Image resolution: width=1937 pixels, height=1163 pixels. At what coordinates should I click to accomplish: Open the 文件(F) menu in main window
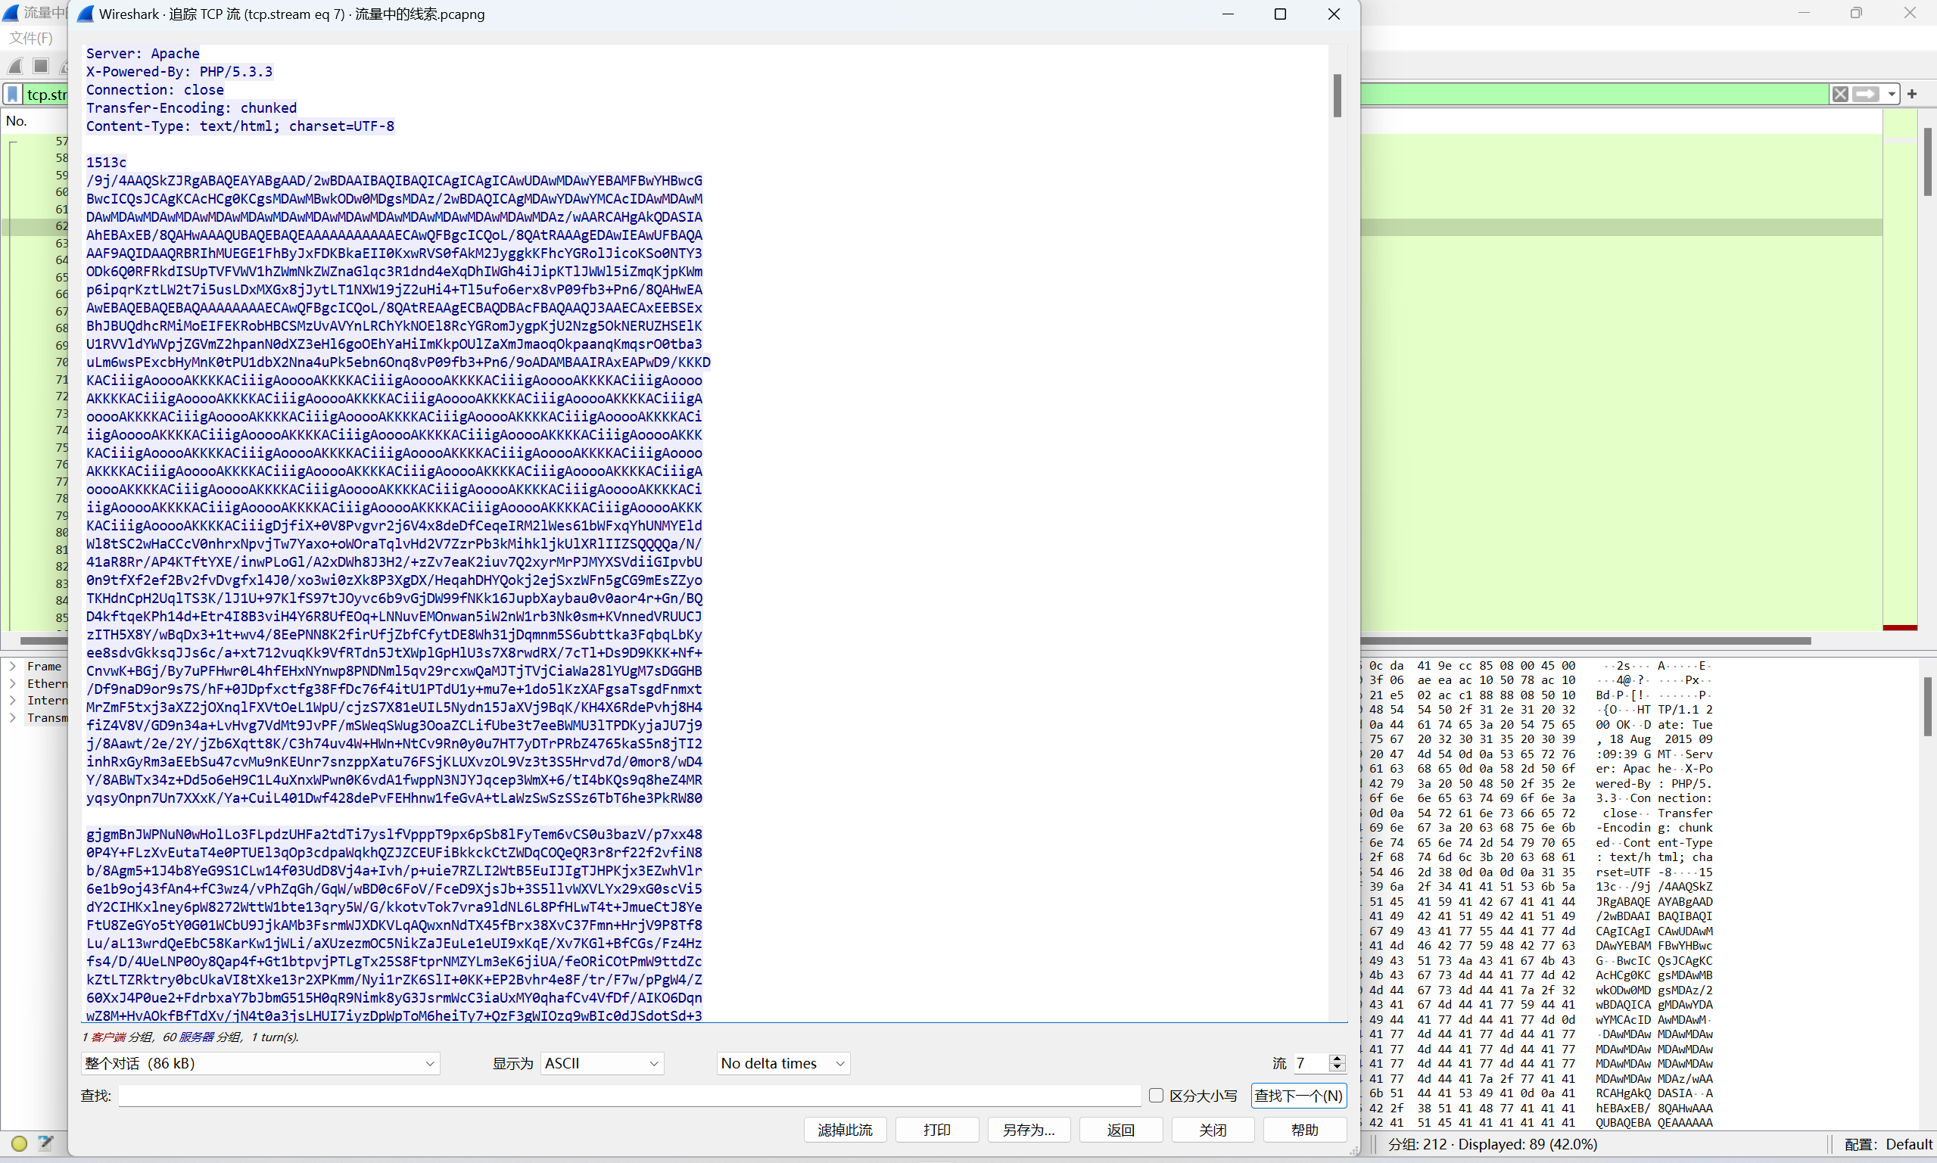point(31,38)
